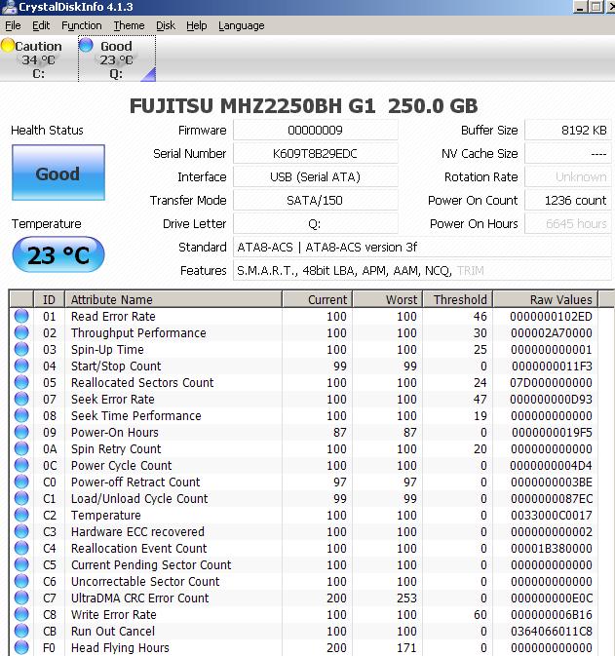This screenshot has height=656, width=615.
Task: Open the Edit menu
Action: (41, 25)
